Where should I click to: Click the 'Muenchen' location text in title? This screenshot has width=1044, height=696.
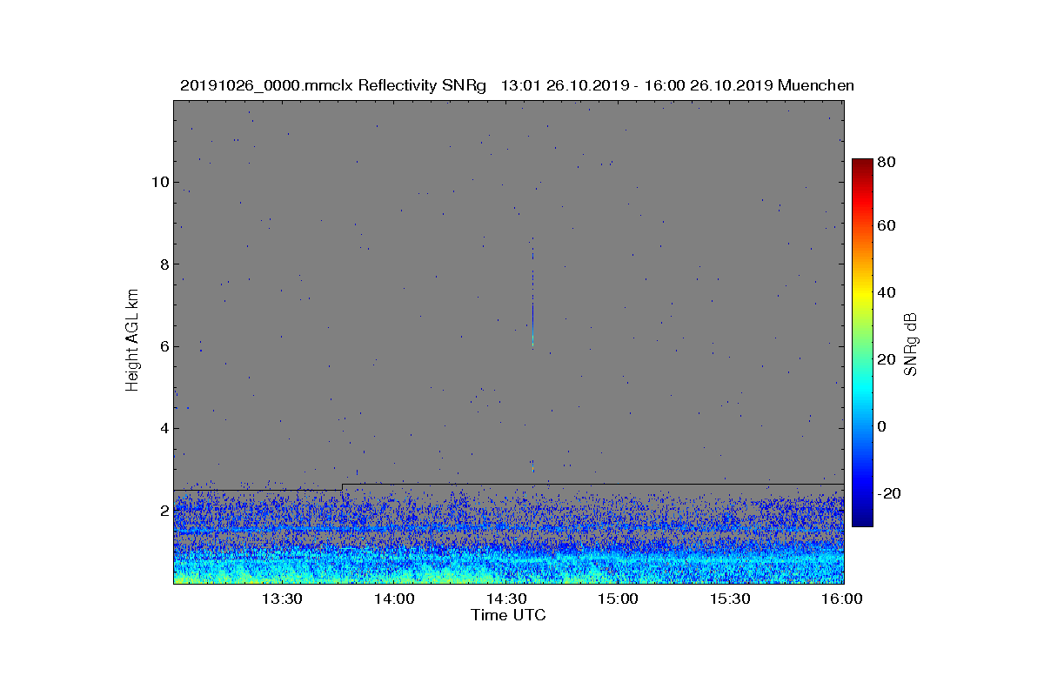816,85
